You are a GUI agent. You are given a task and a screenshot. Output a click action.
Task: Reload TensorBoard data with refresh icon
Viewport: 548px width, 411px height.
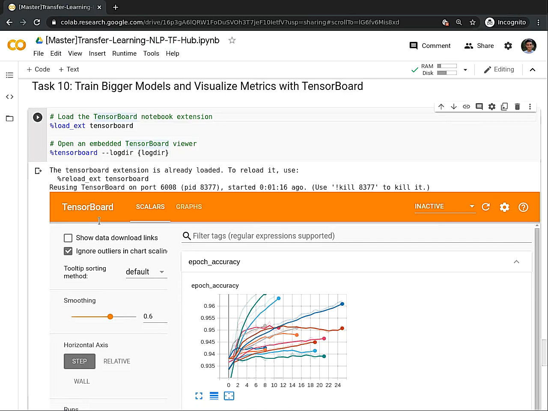[485, 207]
